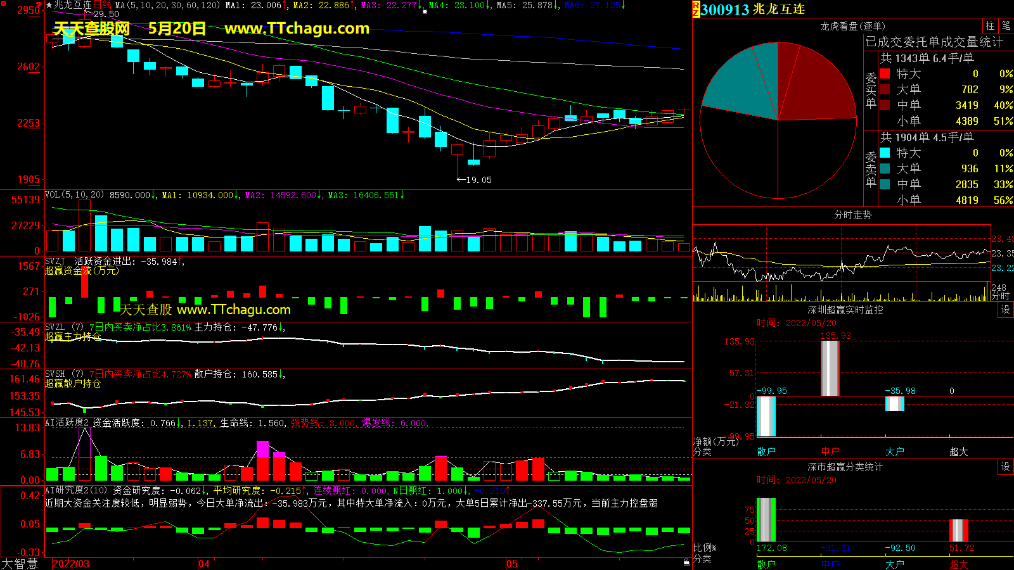Click the red RZ badge beside 300913
Viewport: 1014px width, 570px height.
(696, 9)
